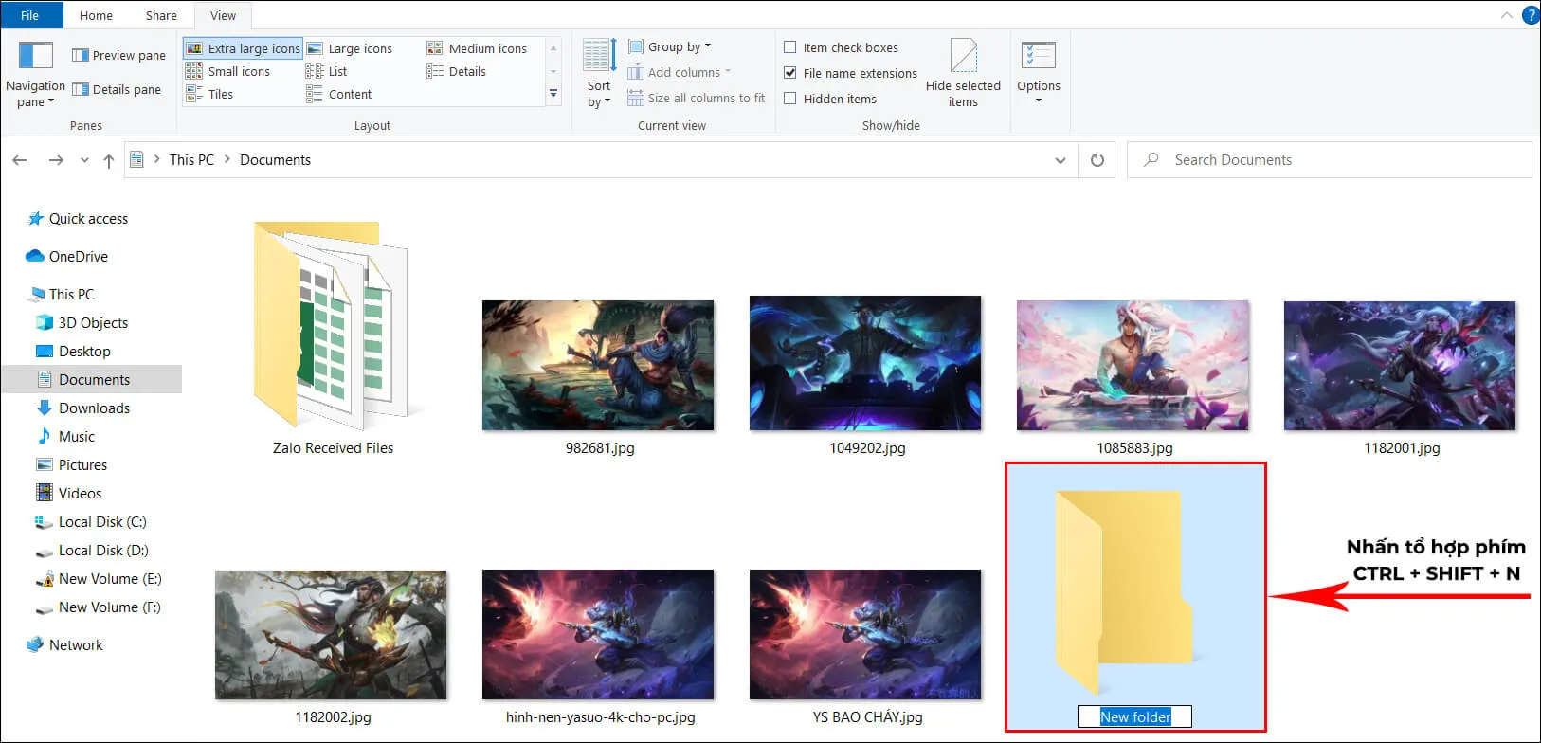Select Extra large icons layout
Screen dimensions: 1541x743
pos(244,48)
